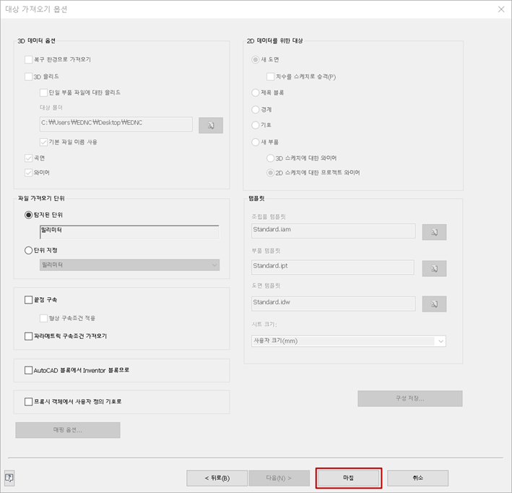Screen dimensions: 512x493
Task: Close the import options dialog
Action: [501, 9]
